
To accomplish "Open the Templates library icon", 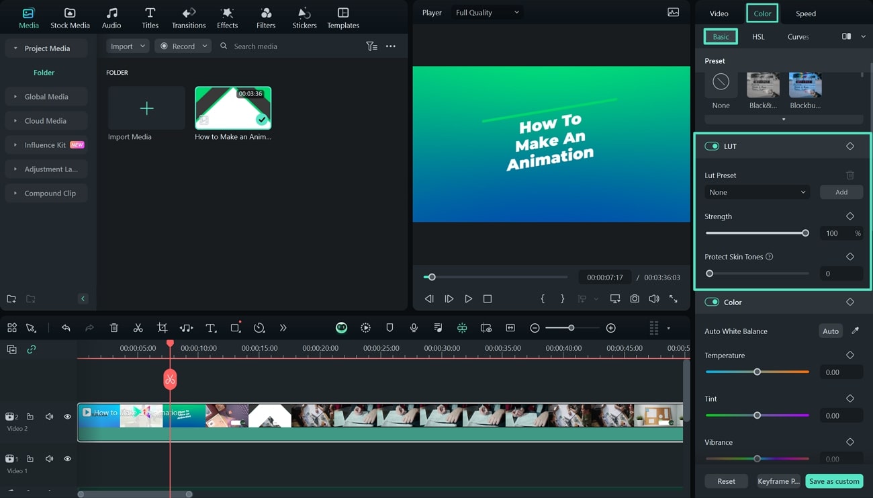I will (x=343, y=18).
